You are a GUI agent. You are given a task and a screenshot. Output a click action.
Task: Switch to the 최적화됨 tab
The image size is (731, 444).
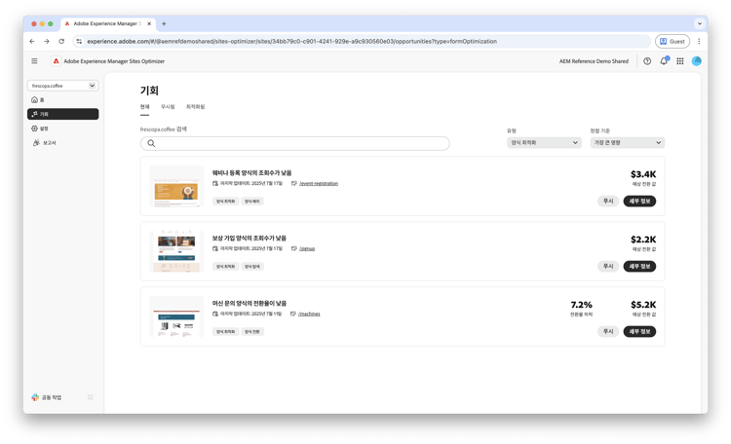(x=195, y=107)
